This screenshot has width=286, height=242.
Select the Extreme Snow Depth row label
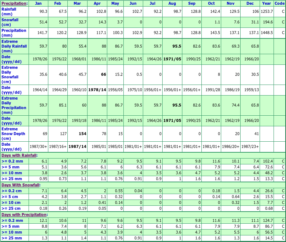[13, 134]
